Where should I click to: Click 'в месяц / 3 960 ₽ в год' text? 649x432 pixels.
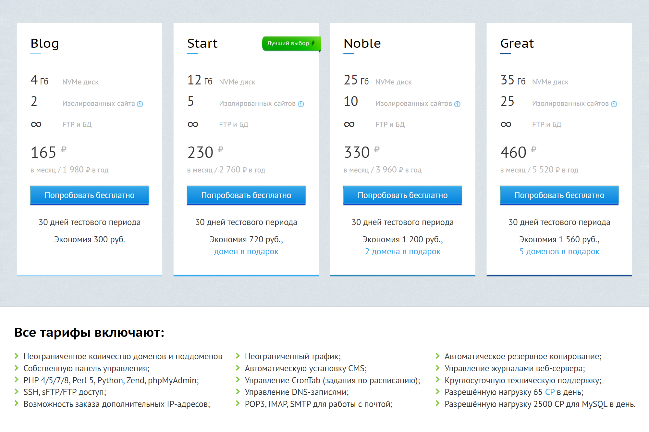(x=383, y=170)
